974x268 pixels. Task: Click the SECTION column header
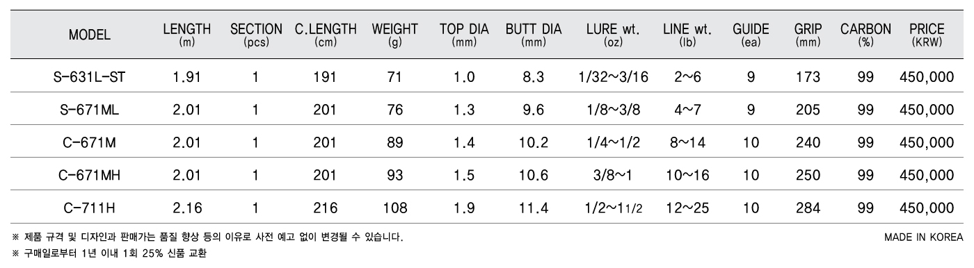256,35
